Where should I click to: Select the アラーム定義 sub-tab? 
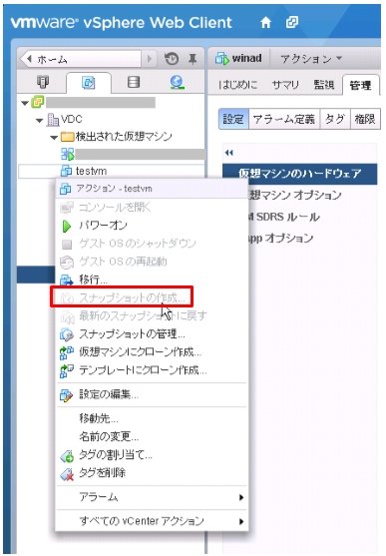point(283,119)
